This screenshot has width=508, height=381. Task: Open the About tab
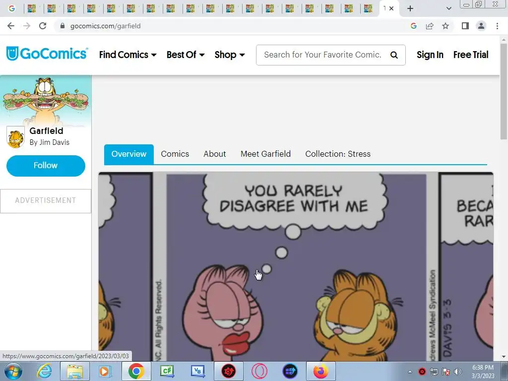coord(214,154)
